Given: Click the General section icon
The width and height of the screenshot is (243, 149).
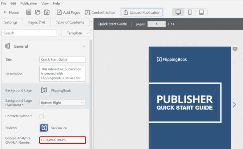Looking at the screenshot, I should [7, 46].
